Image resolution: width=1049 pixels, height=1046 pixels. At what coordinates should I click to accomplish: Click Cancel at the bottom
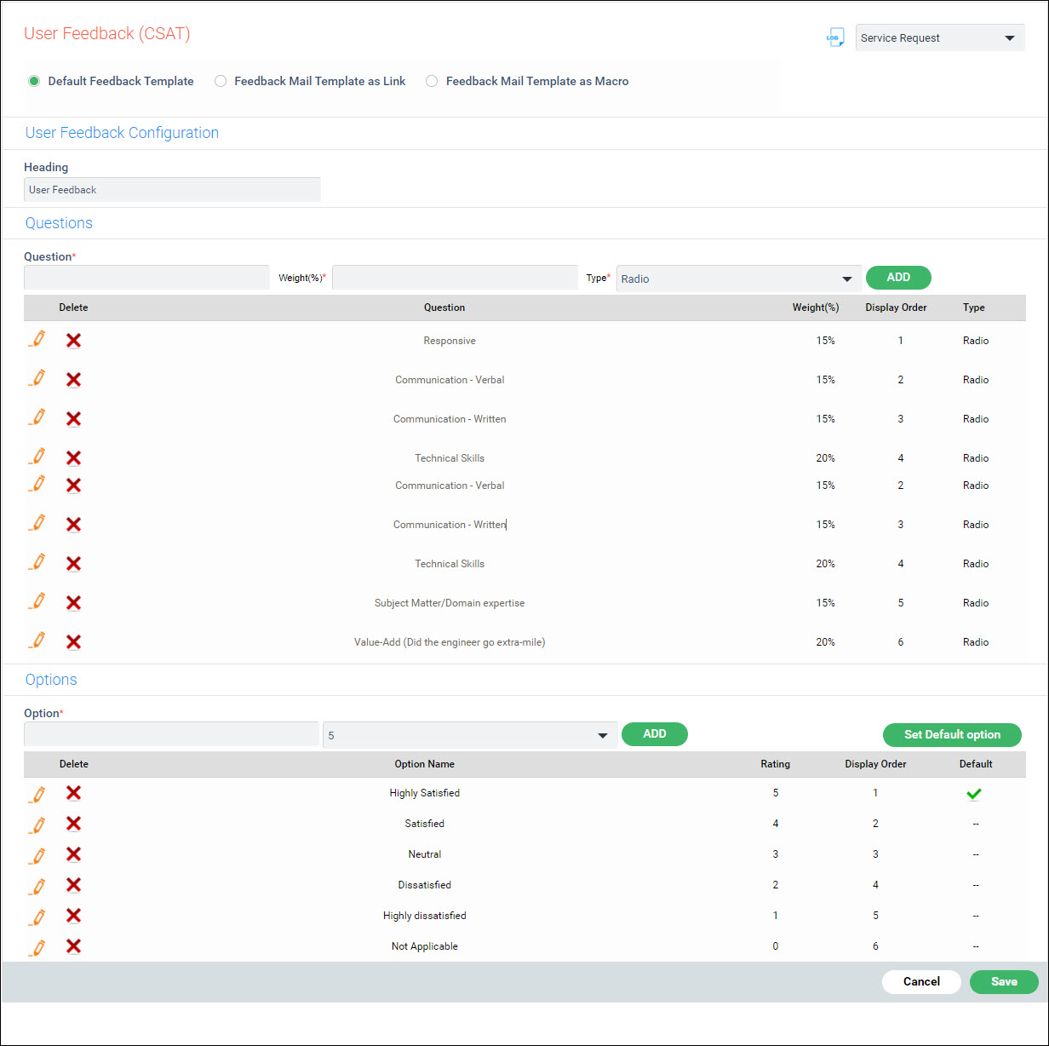tap(921, 982)
